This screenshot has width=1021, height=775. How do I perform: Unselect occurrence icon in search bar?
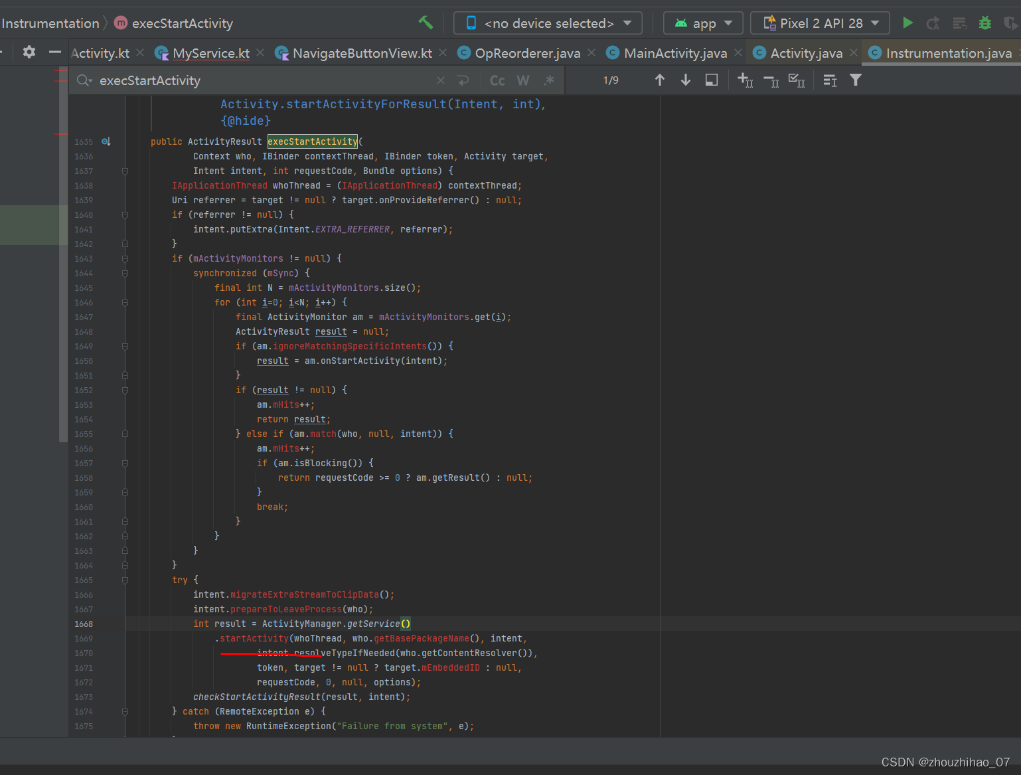771,80
